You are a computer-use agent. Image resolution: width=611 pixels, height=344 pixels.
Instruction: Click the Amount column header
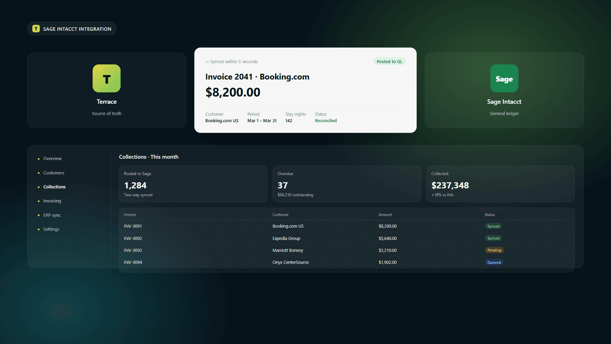[385, 215]
